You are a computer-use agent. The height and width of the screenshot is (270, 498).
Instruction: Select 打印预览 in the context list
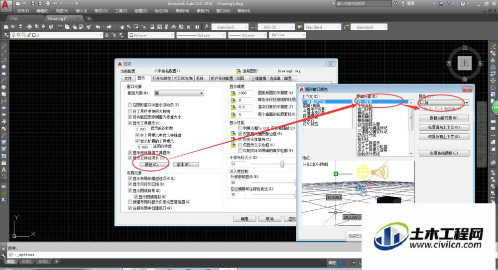click(x=311, y=124)
